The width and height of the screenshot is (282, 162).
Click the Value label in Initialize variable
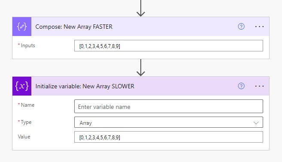[24, 137]
